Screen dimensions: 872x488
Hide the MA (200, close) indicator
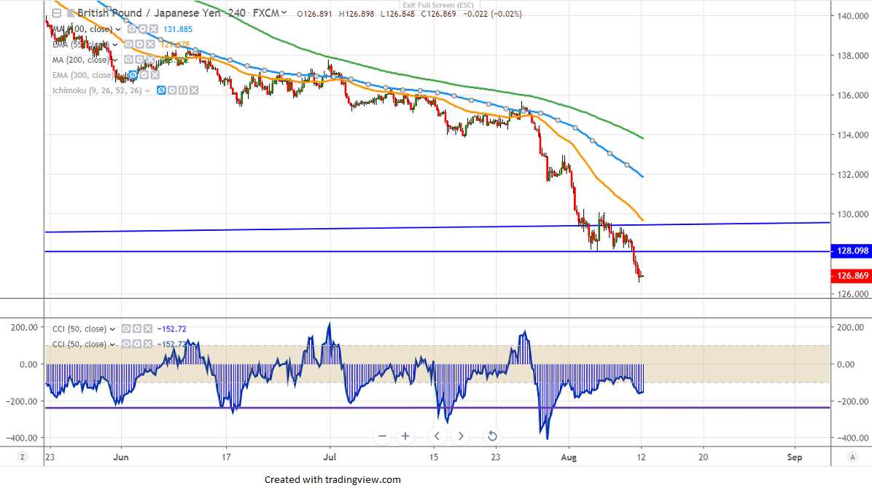pyautogui.click(x=129, y=60)
